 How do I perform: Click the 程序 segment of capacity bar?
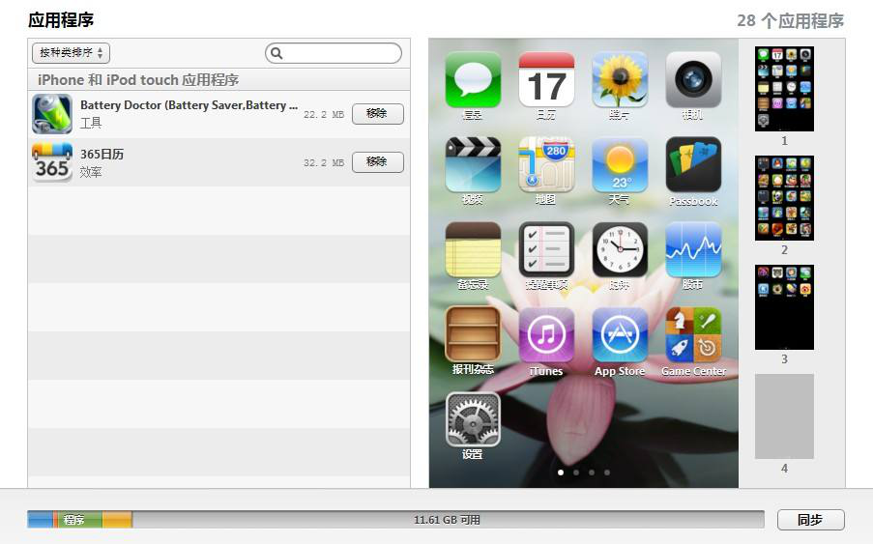pyautogui.click(x=80, y=520)
